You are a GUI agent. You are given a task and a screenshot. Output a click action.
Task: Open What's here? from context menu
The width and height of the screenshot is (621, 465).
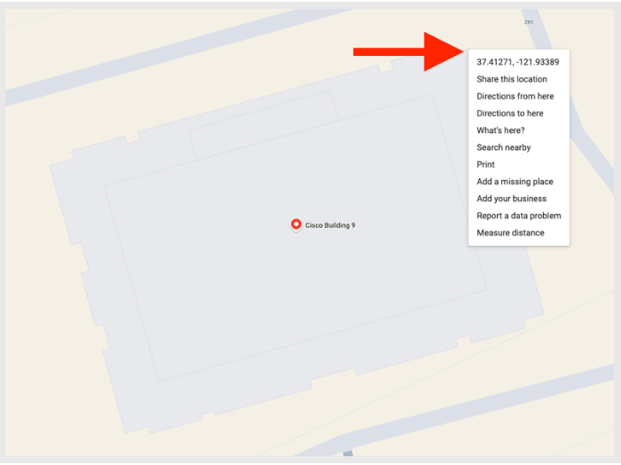tap(500, 130)
